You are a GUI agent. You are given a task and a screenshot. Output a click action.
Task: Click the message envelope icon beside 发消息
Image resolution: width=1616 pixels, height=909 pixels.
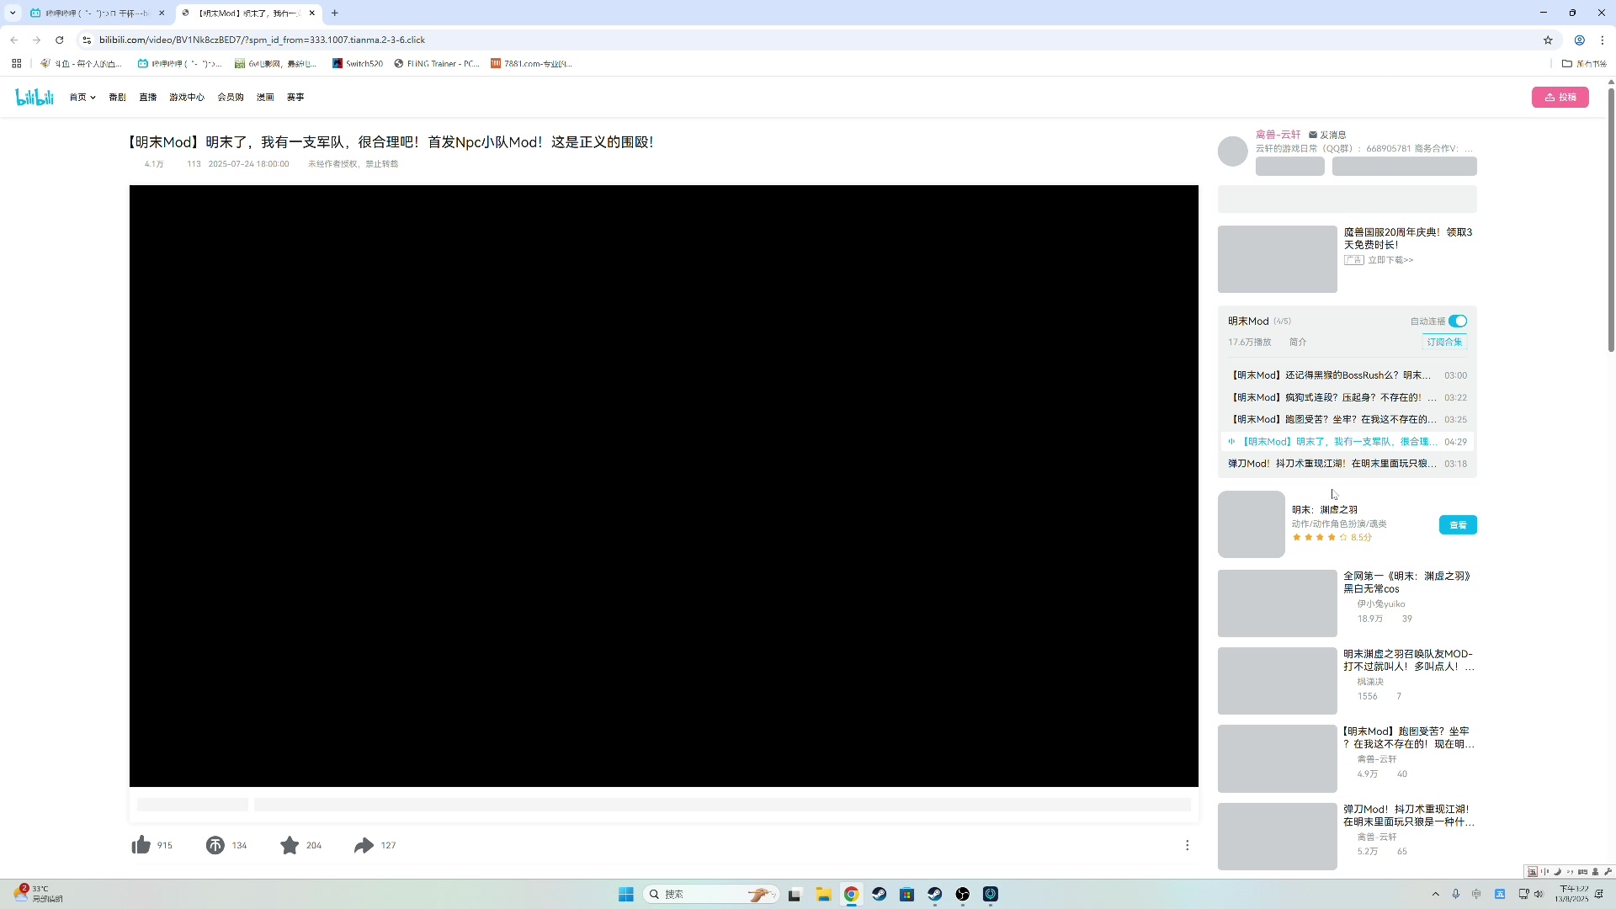(1312, 135)
